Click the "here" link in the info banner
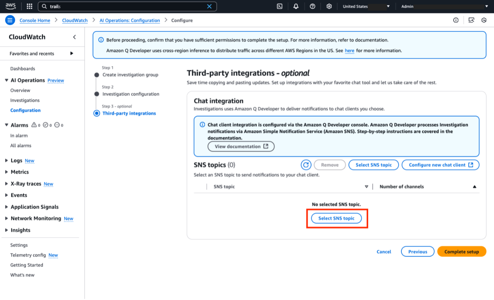 pos(350,51)
